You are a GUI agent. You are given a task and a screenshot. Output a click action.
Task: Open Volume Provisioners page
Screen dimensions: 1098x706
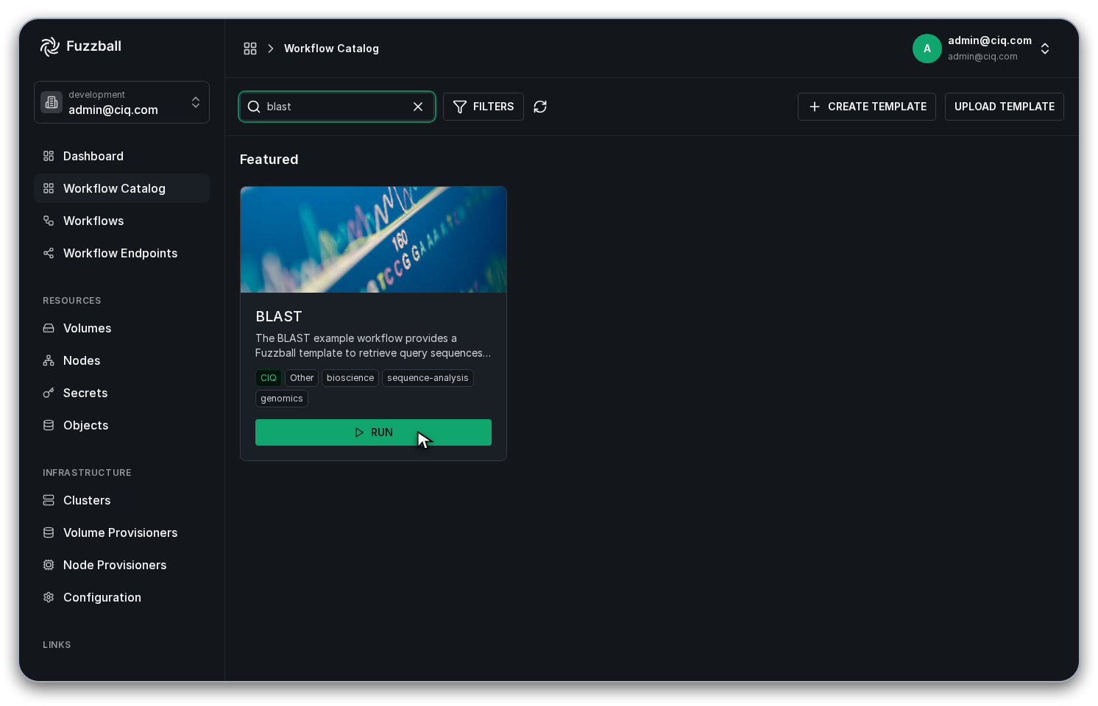pos(121,532)
